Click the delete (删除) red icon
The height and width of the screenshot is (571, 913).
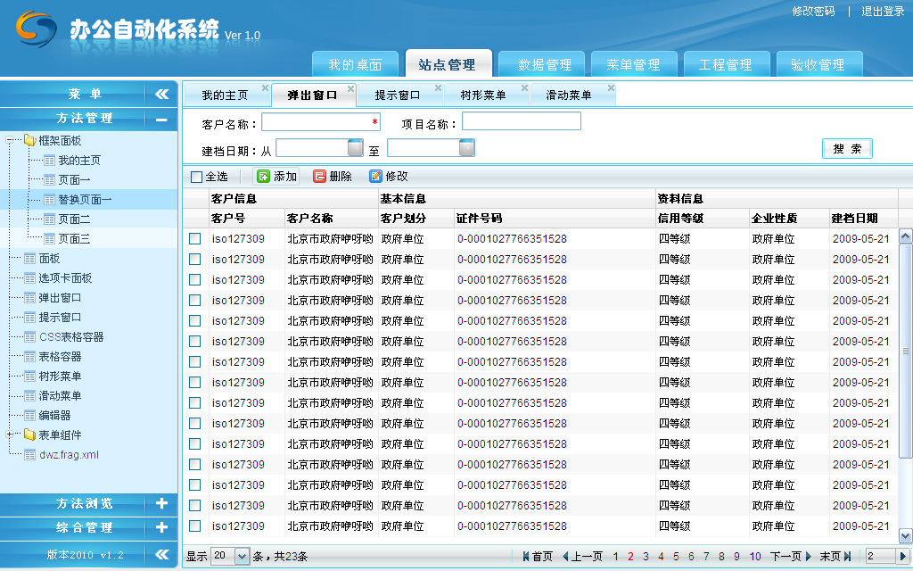pyautogui.click(x=319, y=176)
